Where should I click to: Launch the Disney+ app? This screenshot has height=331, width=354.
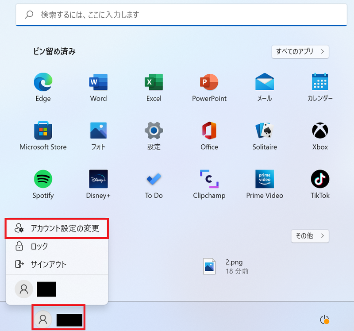pos(98,184)
